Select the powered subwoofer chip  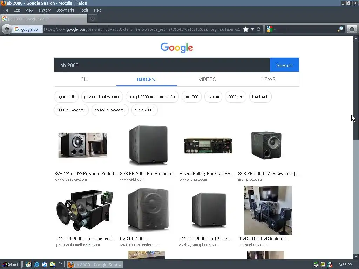click(102, 97)
